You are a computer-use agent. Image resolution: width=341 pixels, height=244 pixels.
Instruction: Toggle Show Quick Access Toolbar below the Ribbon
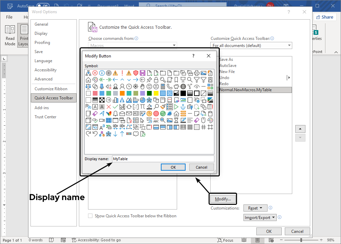tap(90, 216)
